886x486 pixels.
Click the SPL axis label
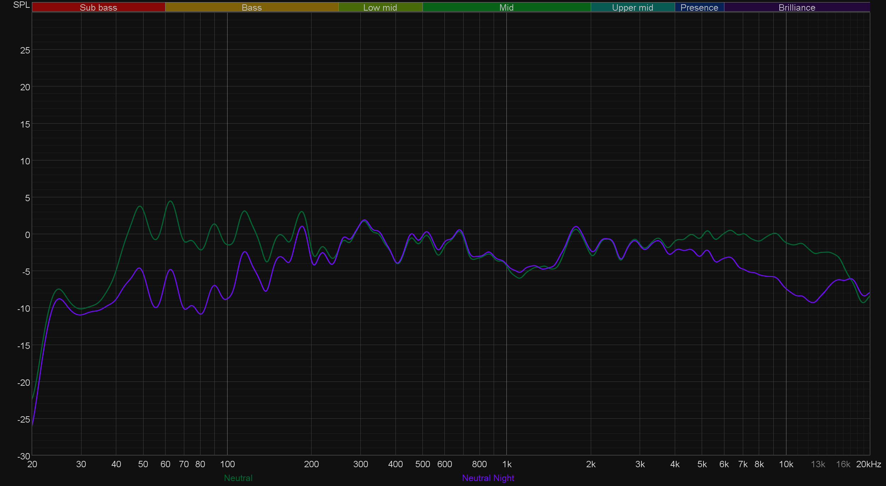coord(21,5)
